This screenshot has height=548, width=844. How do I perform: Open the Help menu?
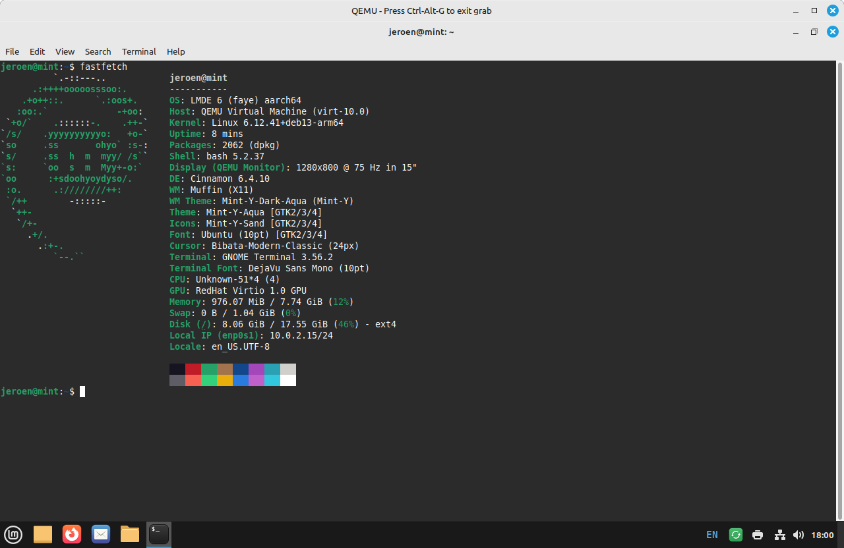pyautogui.click(x=175, y=51)
